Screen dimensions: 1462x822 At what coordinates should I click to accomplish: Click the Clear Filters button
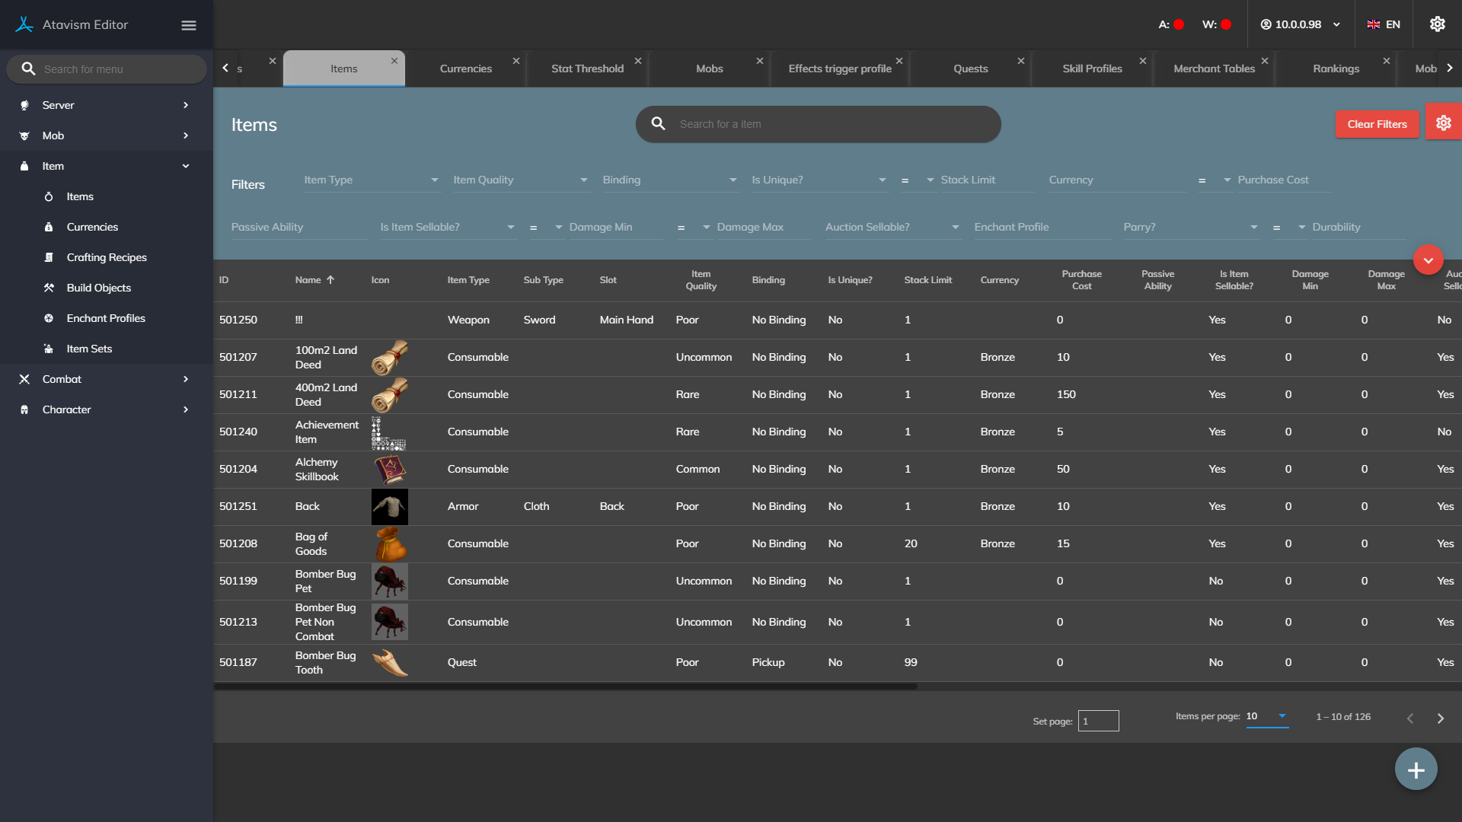click(1377, 124)
